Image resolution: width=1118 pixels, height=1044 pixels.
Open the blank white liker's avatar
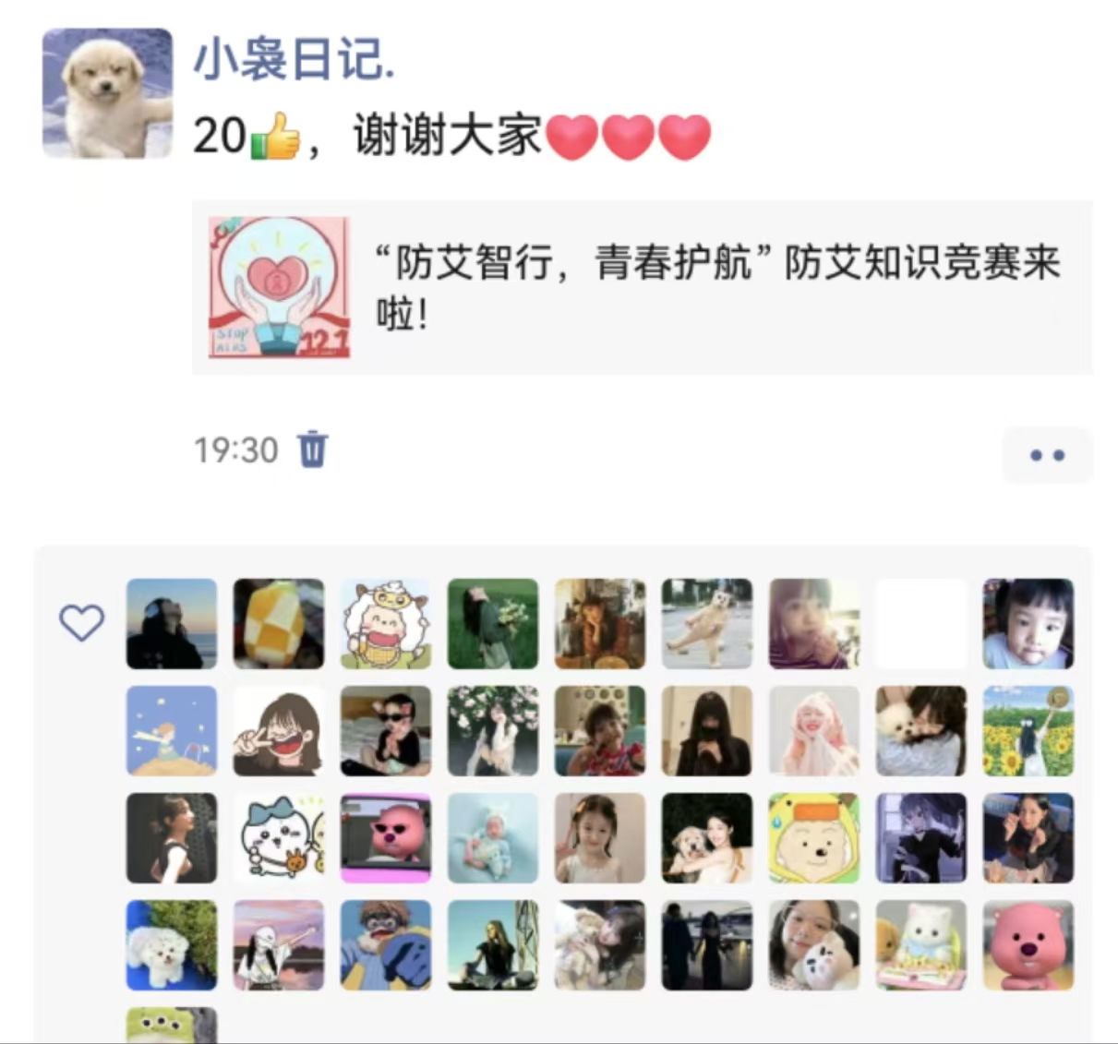[921, 624]
